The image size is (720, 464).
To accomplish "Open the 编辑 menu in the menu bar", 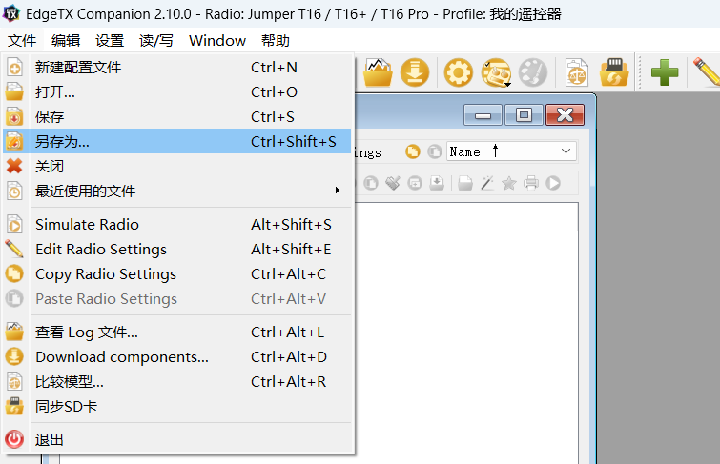I will pos(66,40).
